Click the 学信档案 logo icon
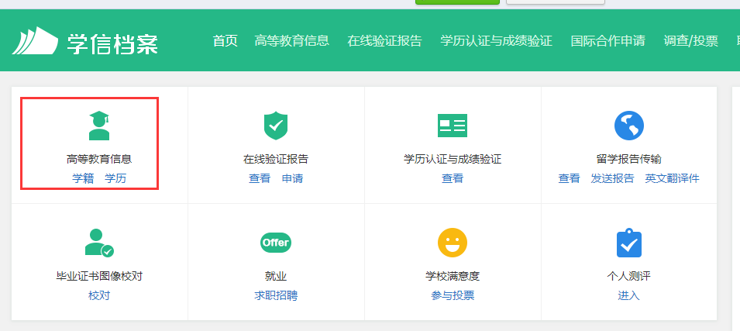This screenshot has height=331, width=740. [35, 41]
